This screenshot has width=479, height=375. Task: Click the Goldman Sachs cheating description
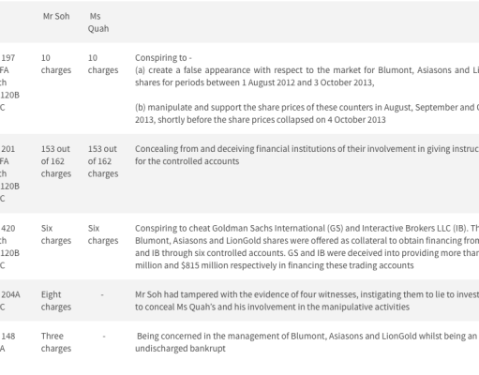307,247
